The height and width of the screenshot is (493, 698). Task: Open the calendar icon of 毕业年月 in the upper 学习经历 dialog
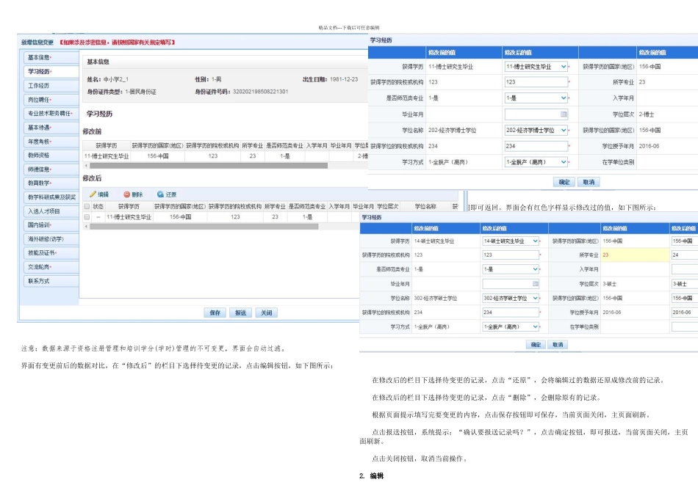click(564, 114)
